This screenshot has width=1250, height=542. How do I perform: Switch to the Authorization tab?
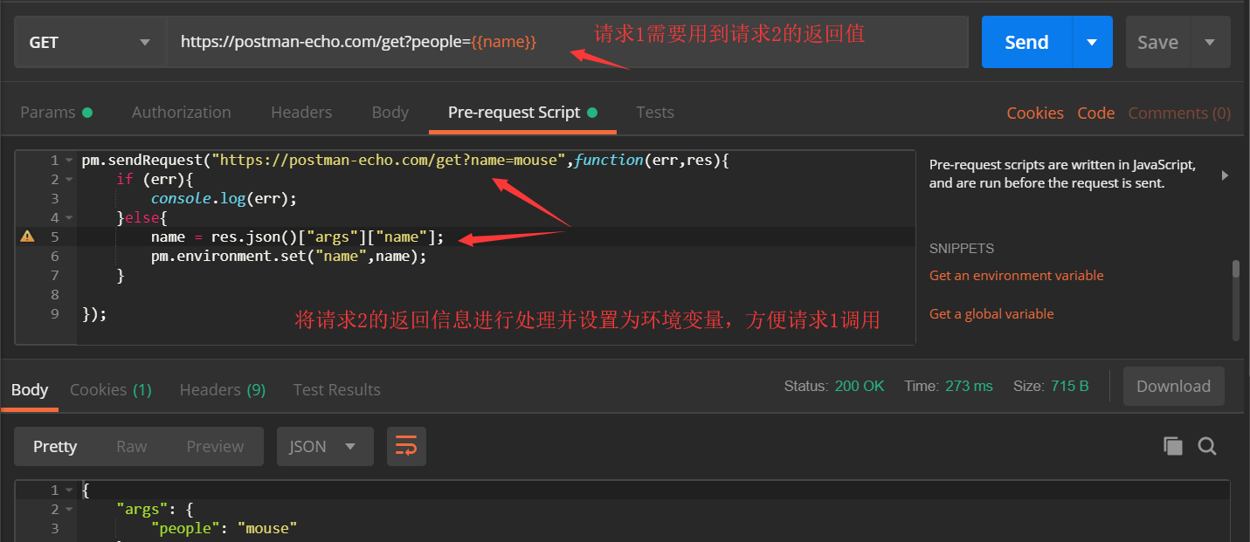coord(182,112)
